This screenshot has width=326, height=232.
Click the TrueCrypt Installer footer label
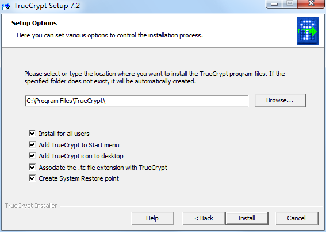pyautogui.click(x=31, y=206)
